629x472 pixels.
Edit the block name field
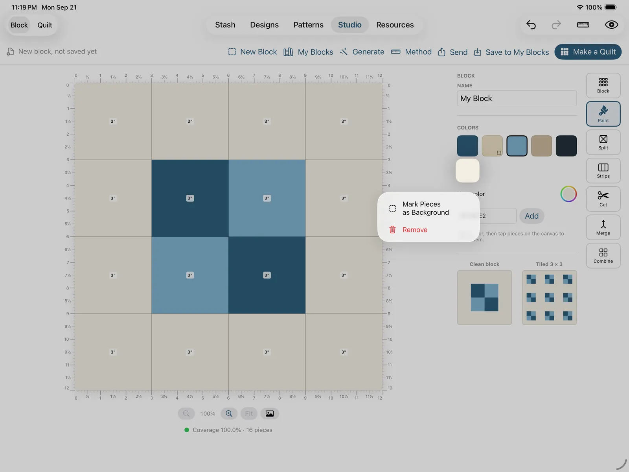[x=517, y=98]
